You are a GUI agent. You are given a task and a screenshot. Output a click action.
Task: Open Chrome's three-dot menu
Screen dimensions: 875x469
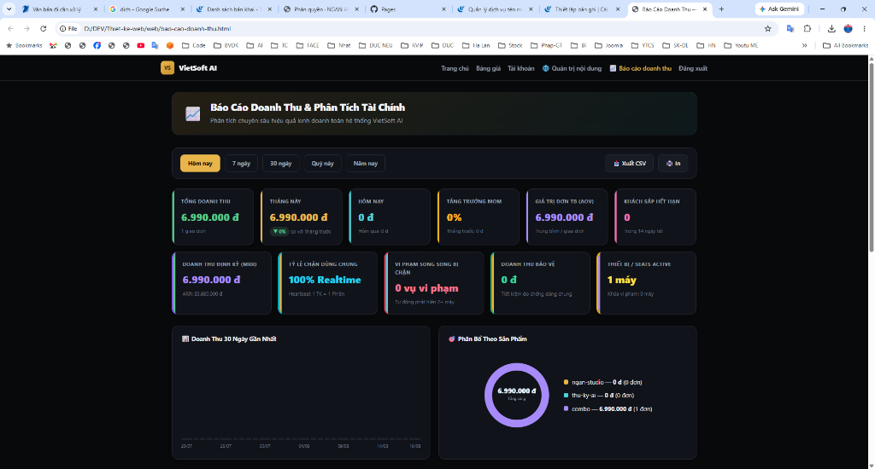[865, 28]
